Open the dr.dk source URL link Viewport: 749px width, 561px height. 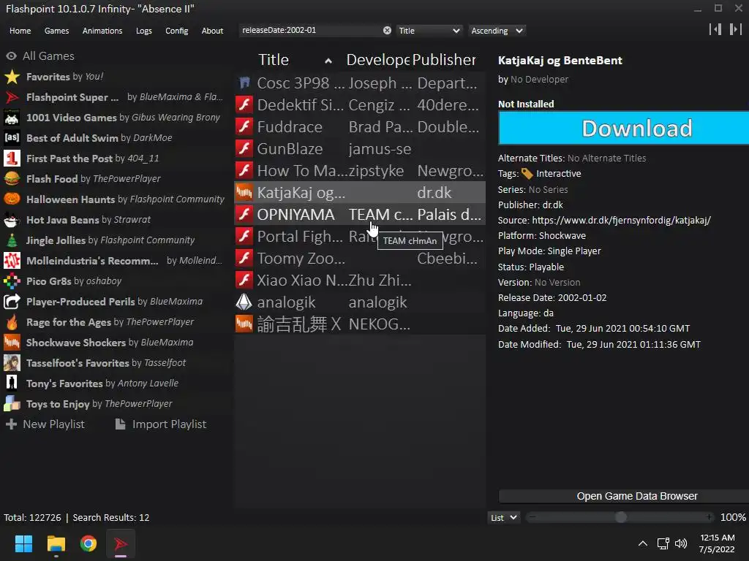[622, 220]
